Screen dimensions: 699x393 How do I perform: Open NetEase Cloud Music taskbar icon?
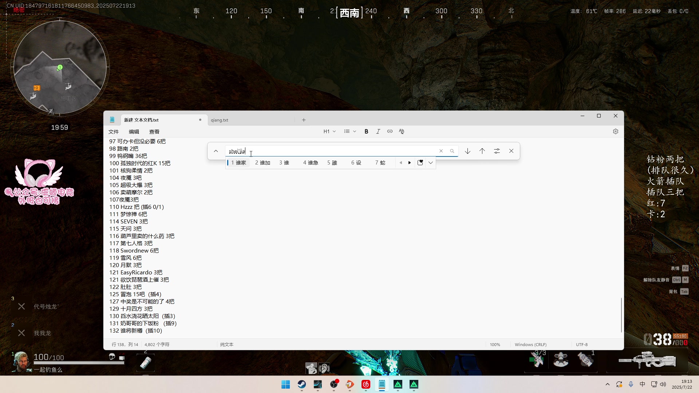coord(366,384)
